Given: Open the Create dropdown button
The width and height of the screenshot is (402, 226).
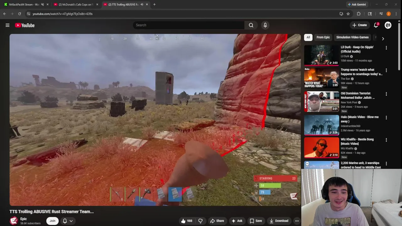Looking at the screenshot, I should click(360, 25).
